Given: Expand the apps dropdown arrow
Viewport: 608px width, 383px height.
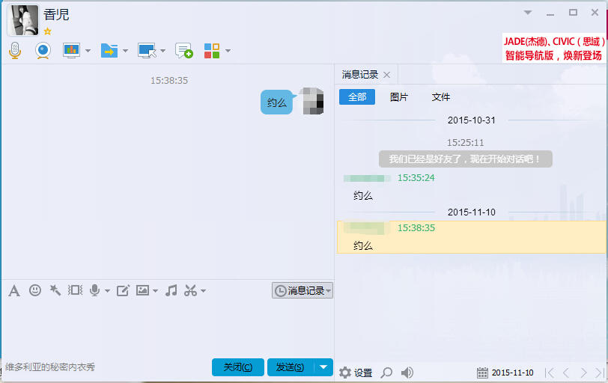Looking at the screenshot, I should tap(228, 51).
